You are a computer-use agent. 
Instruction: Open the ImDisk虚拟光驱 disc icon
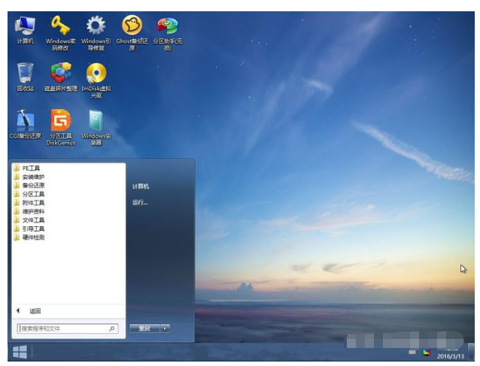96,74
